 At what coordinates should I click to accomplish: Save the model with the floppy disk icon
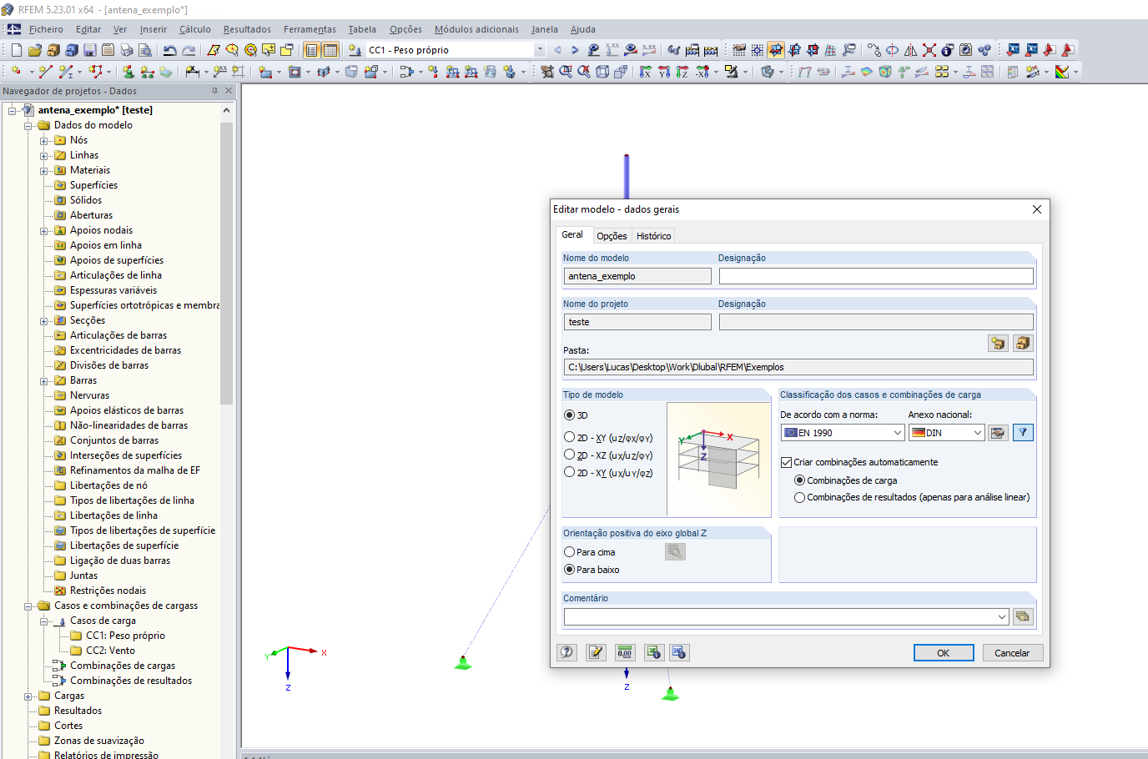point(89,50)
